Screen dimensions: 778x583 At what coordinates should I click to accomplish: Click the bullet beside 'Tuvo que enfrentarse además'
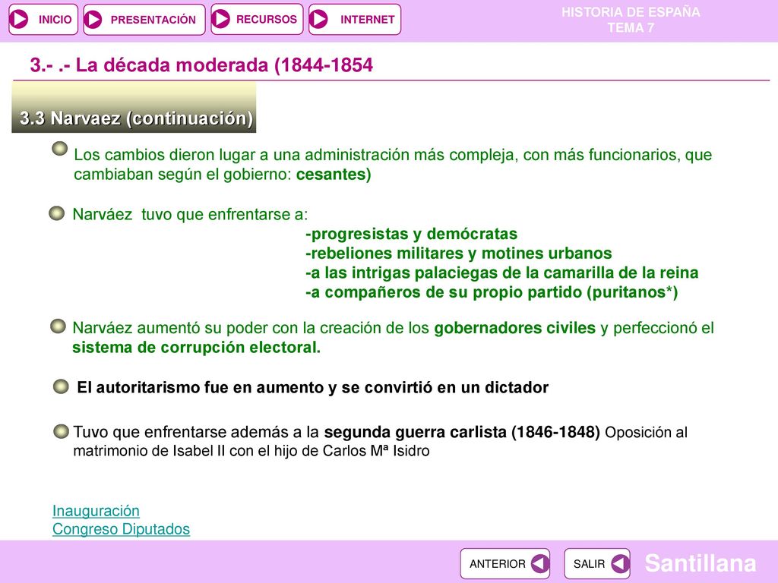pyautogui.click(x=61, y=431)
